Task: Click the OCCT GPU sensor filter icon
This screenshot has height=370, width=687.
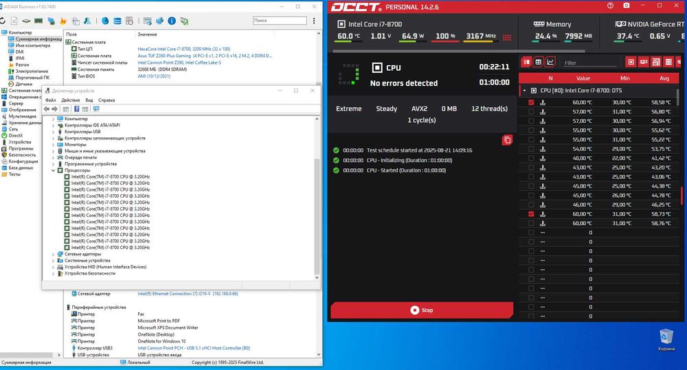Action: point(643,62)
